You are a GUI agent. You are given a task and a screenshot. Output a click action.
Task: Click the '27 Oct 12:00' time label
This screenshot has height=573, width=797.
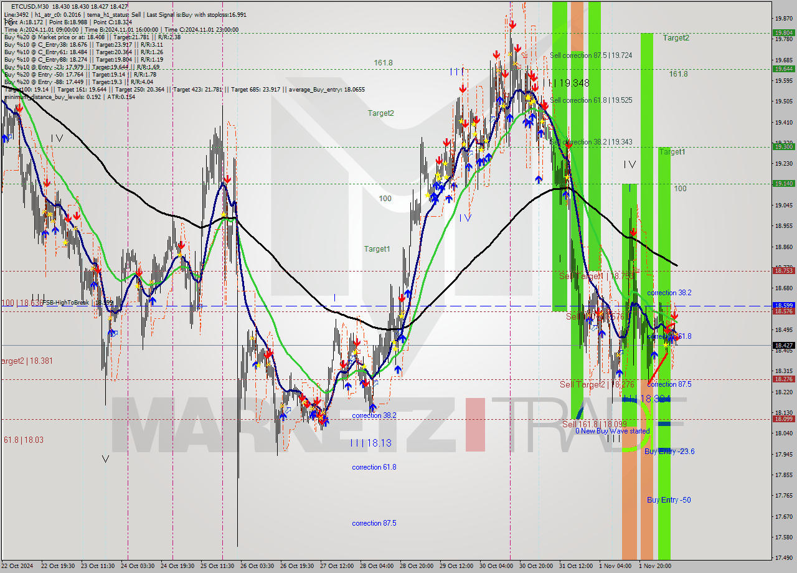(338, 566)
